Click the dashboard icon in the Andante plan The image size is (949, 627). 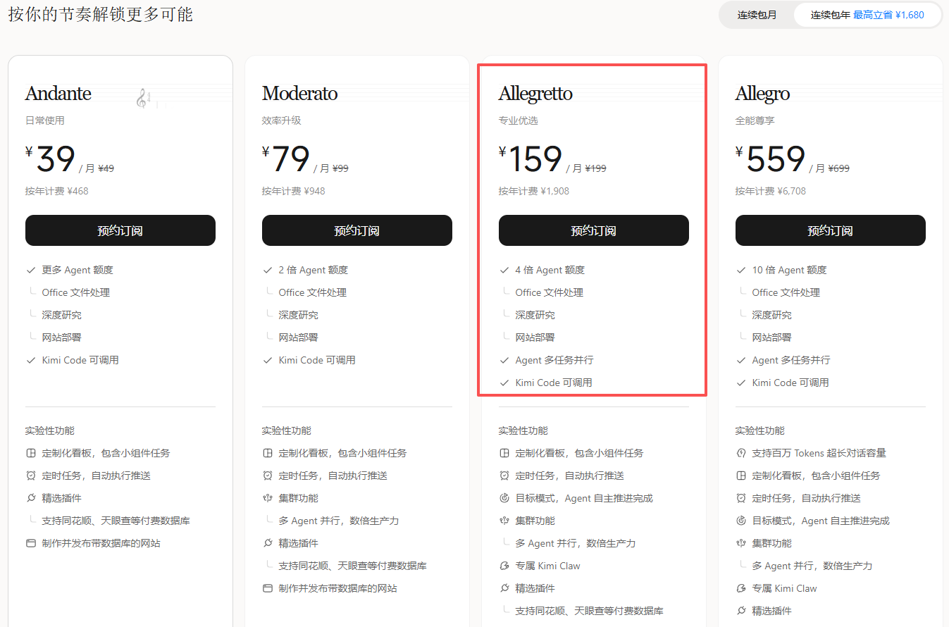31,453
